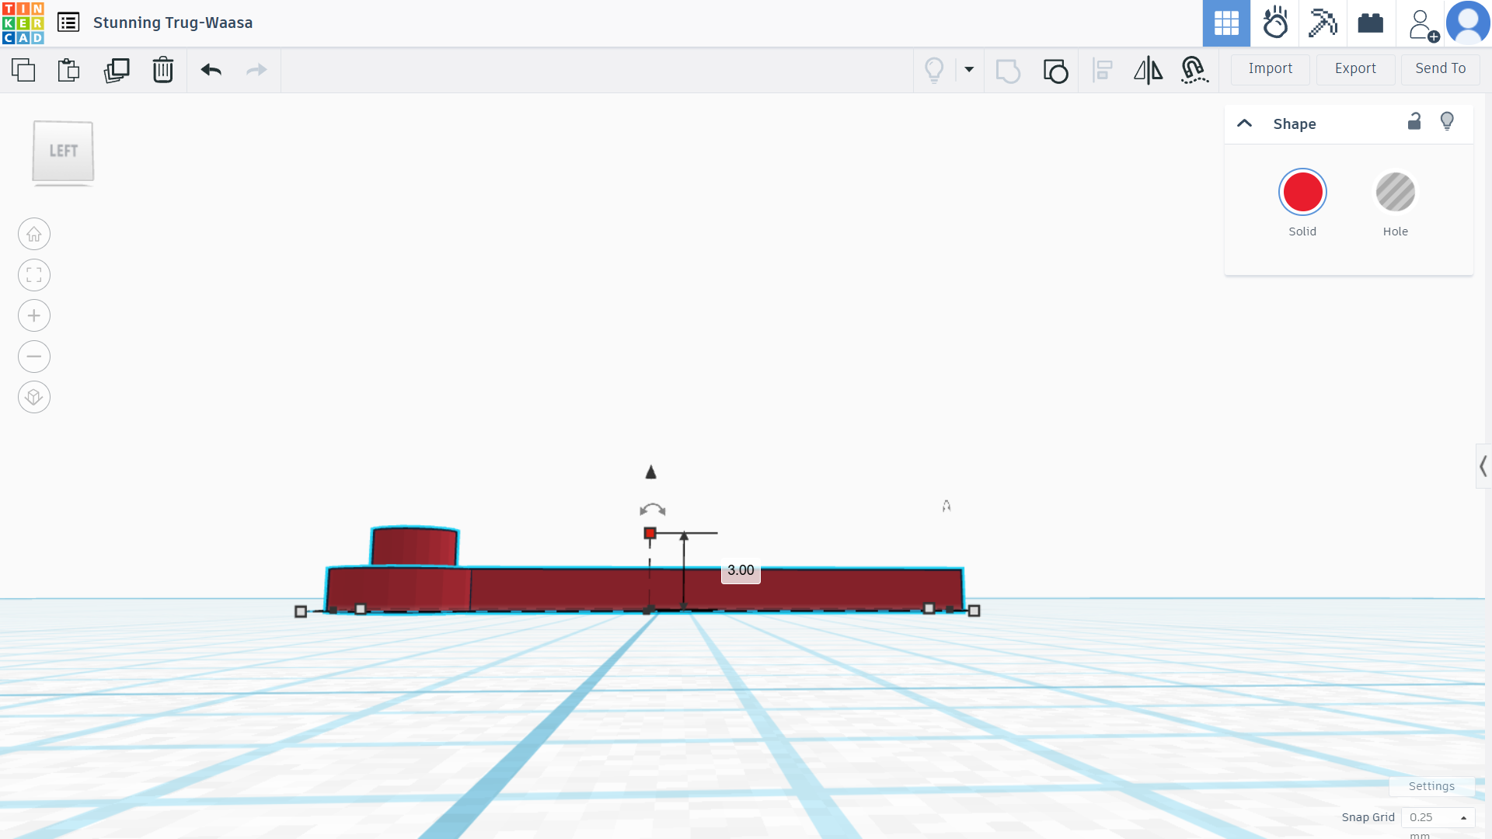Open the Sim Lab workspace
This screenshot has width=1492, height=839.
[x=1275, y=23]
